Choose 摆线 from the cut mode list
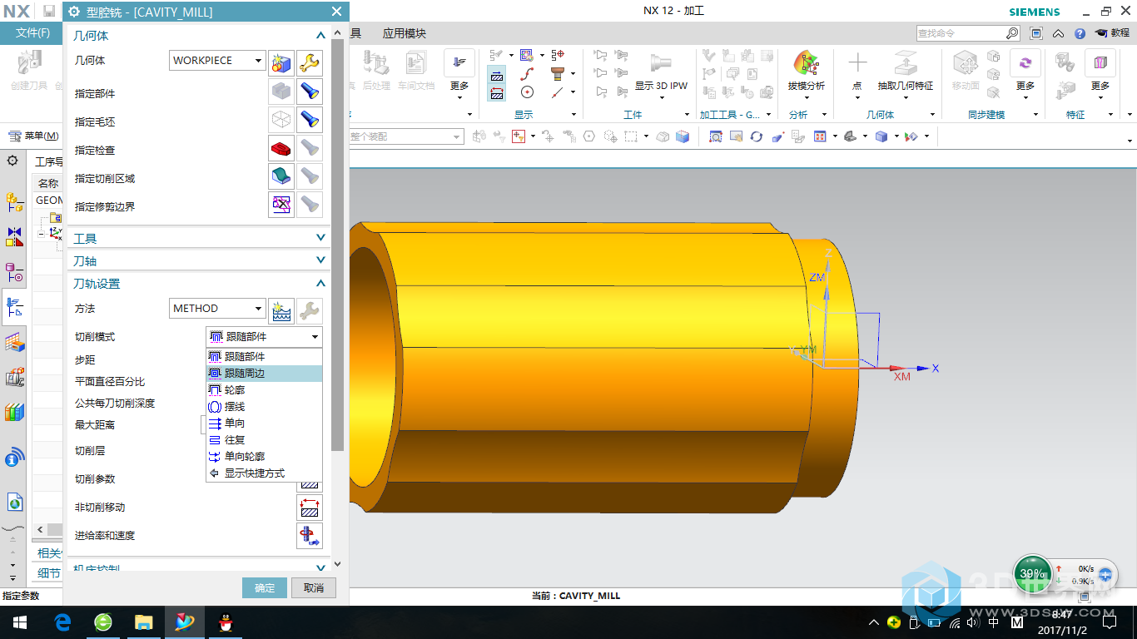The height and width of the screenshot is (639, 1137). (x=264, y=406)
